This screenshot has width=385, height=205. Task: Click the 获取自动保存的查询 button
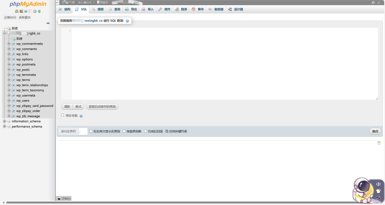[102, 107]
